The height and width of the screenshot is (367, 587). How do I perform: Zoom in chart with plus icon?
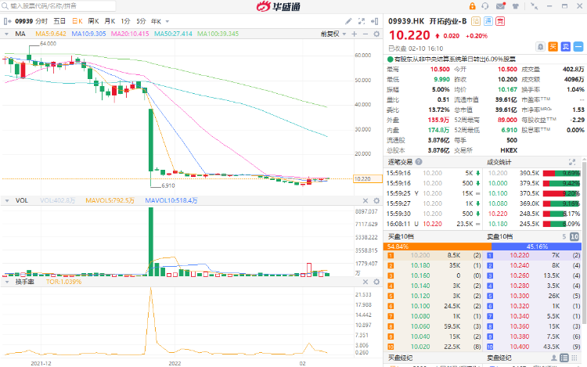click(x=355, y=34)
